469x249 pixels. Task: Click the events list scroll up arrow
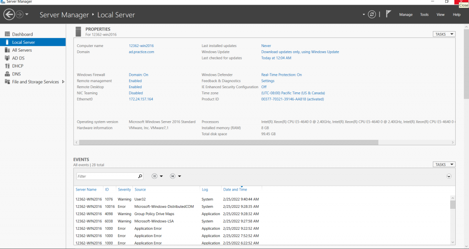[453, 198]
